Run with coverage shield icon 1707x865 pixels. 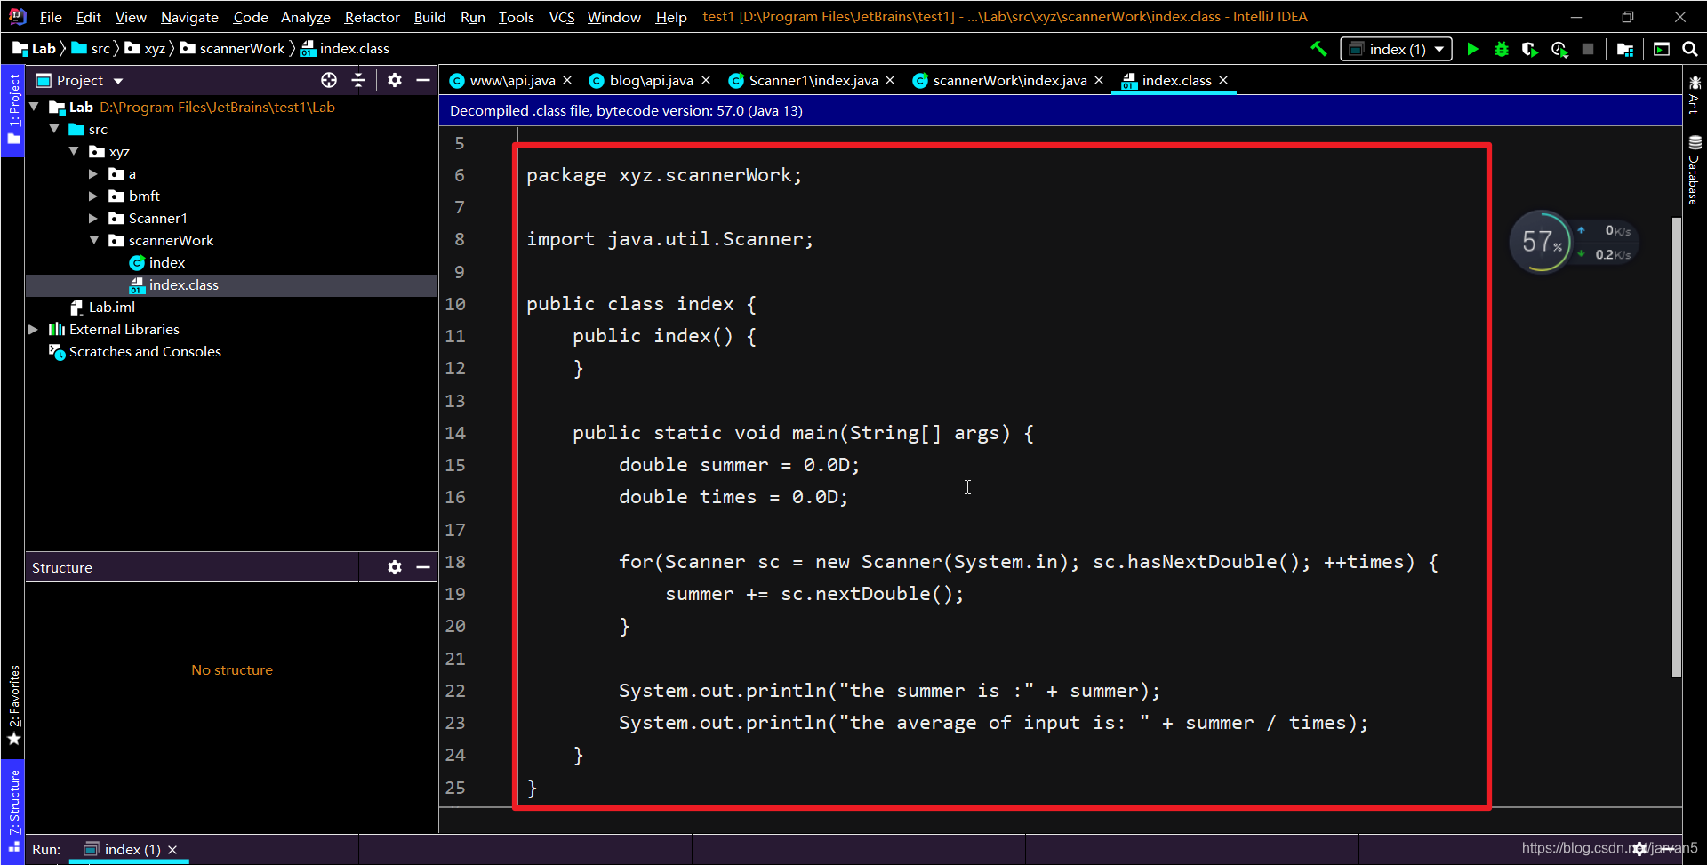1530,49
